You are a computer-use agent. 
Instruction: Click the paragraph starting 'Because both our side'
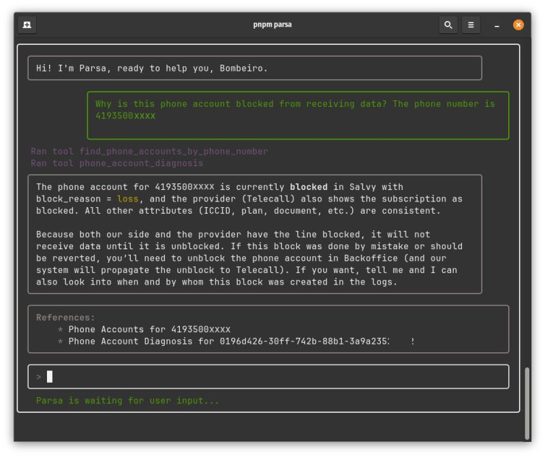pyautogui.click(x=249, y=258)
